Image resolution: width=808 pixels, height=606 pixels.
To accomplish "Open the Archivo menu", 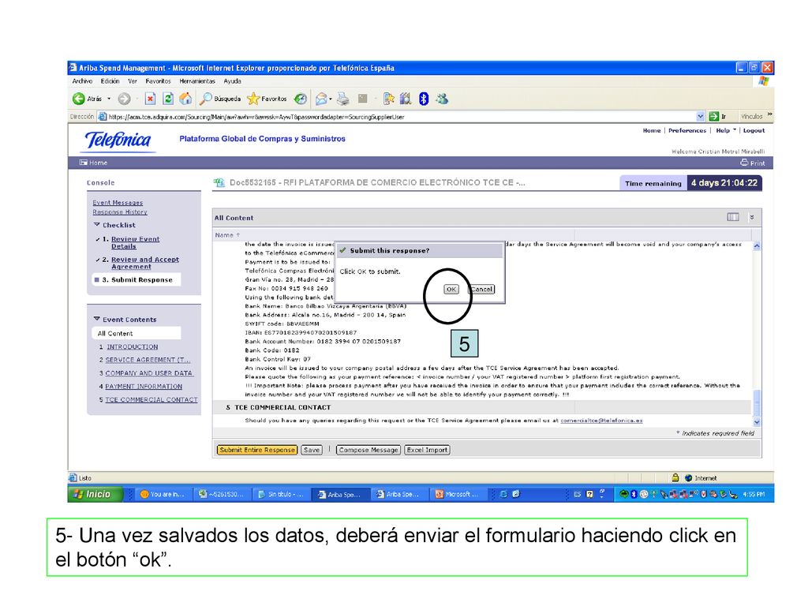I will (x=82, y=81).
